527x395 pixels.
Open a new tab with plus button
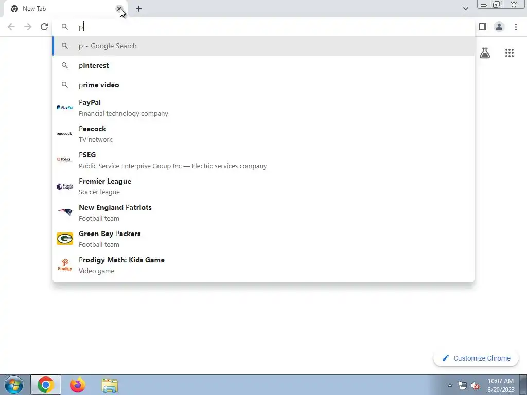[139, 9]
